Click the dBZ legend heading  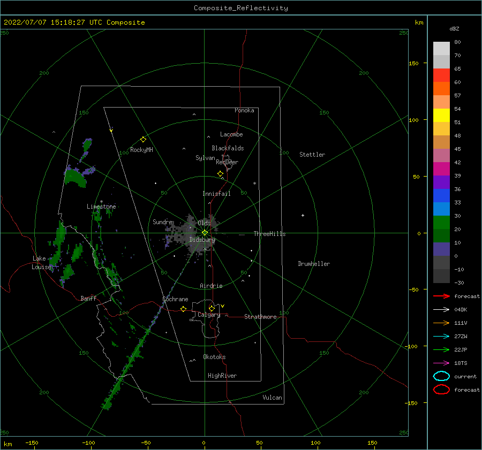tap(454, 29)
